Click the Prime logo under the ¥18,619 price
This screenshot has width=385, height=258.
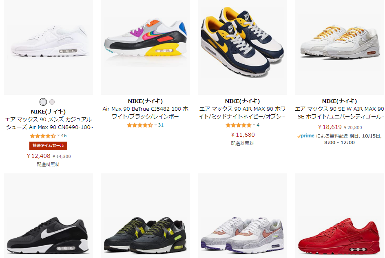click(x=306, y=136)
